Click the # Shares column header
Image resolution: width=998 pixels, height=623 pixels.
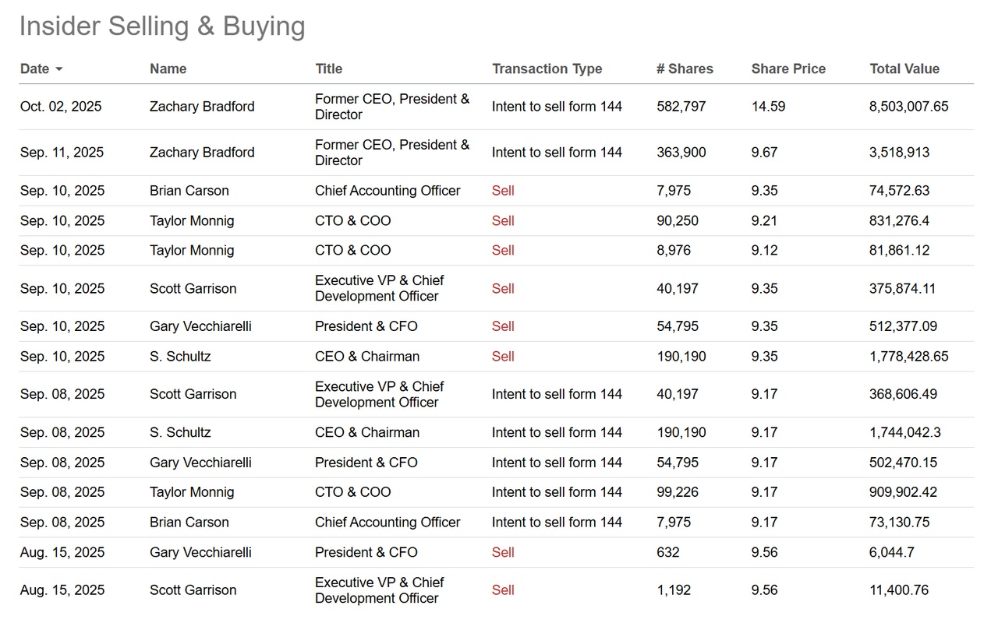coord(684,69)
